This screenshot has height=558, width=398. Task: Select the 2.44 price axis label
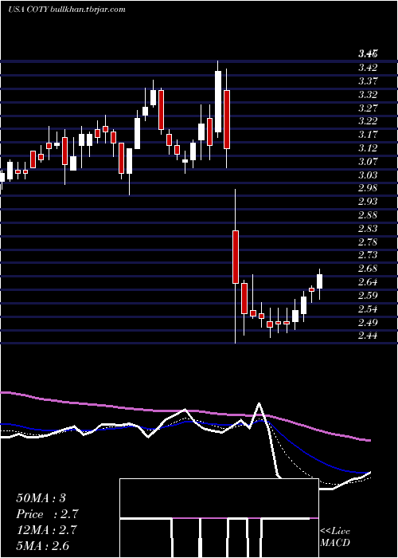(x=368, y=336)
